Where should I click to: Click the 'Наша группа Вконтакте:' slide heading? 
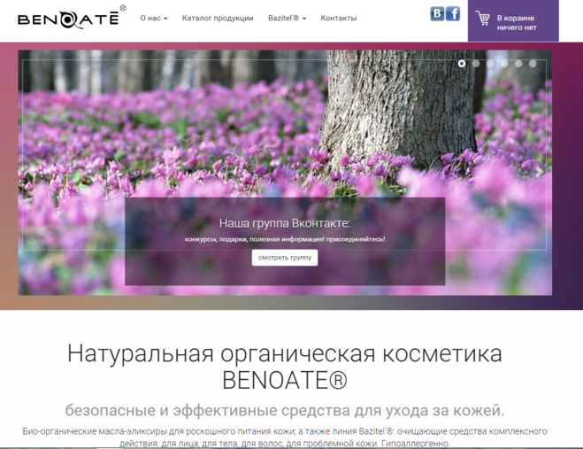[285, 223]
